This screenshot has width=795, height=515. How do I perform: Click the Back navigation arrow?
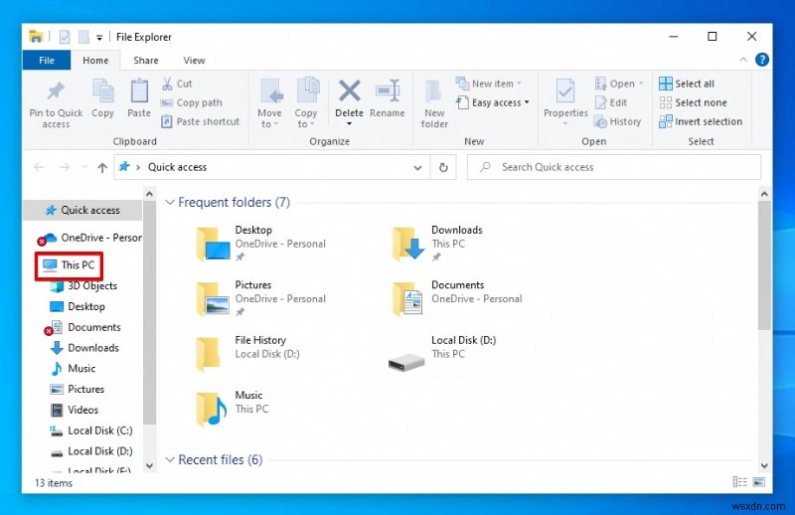[x=39, y=167]
